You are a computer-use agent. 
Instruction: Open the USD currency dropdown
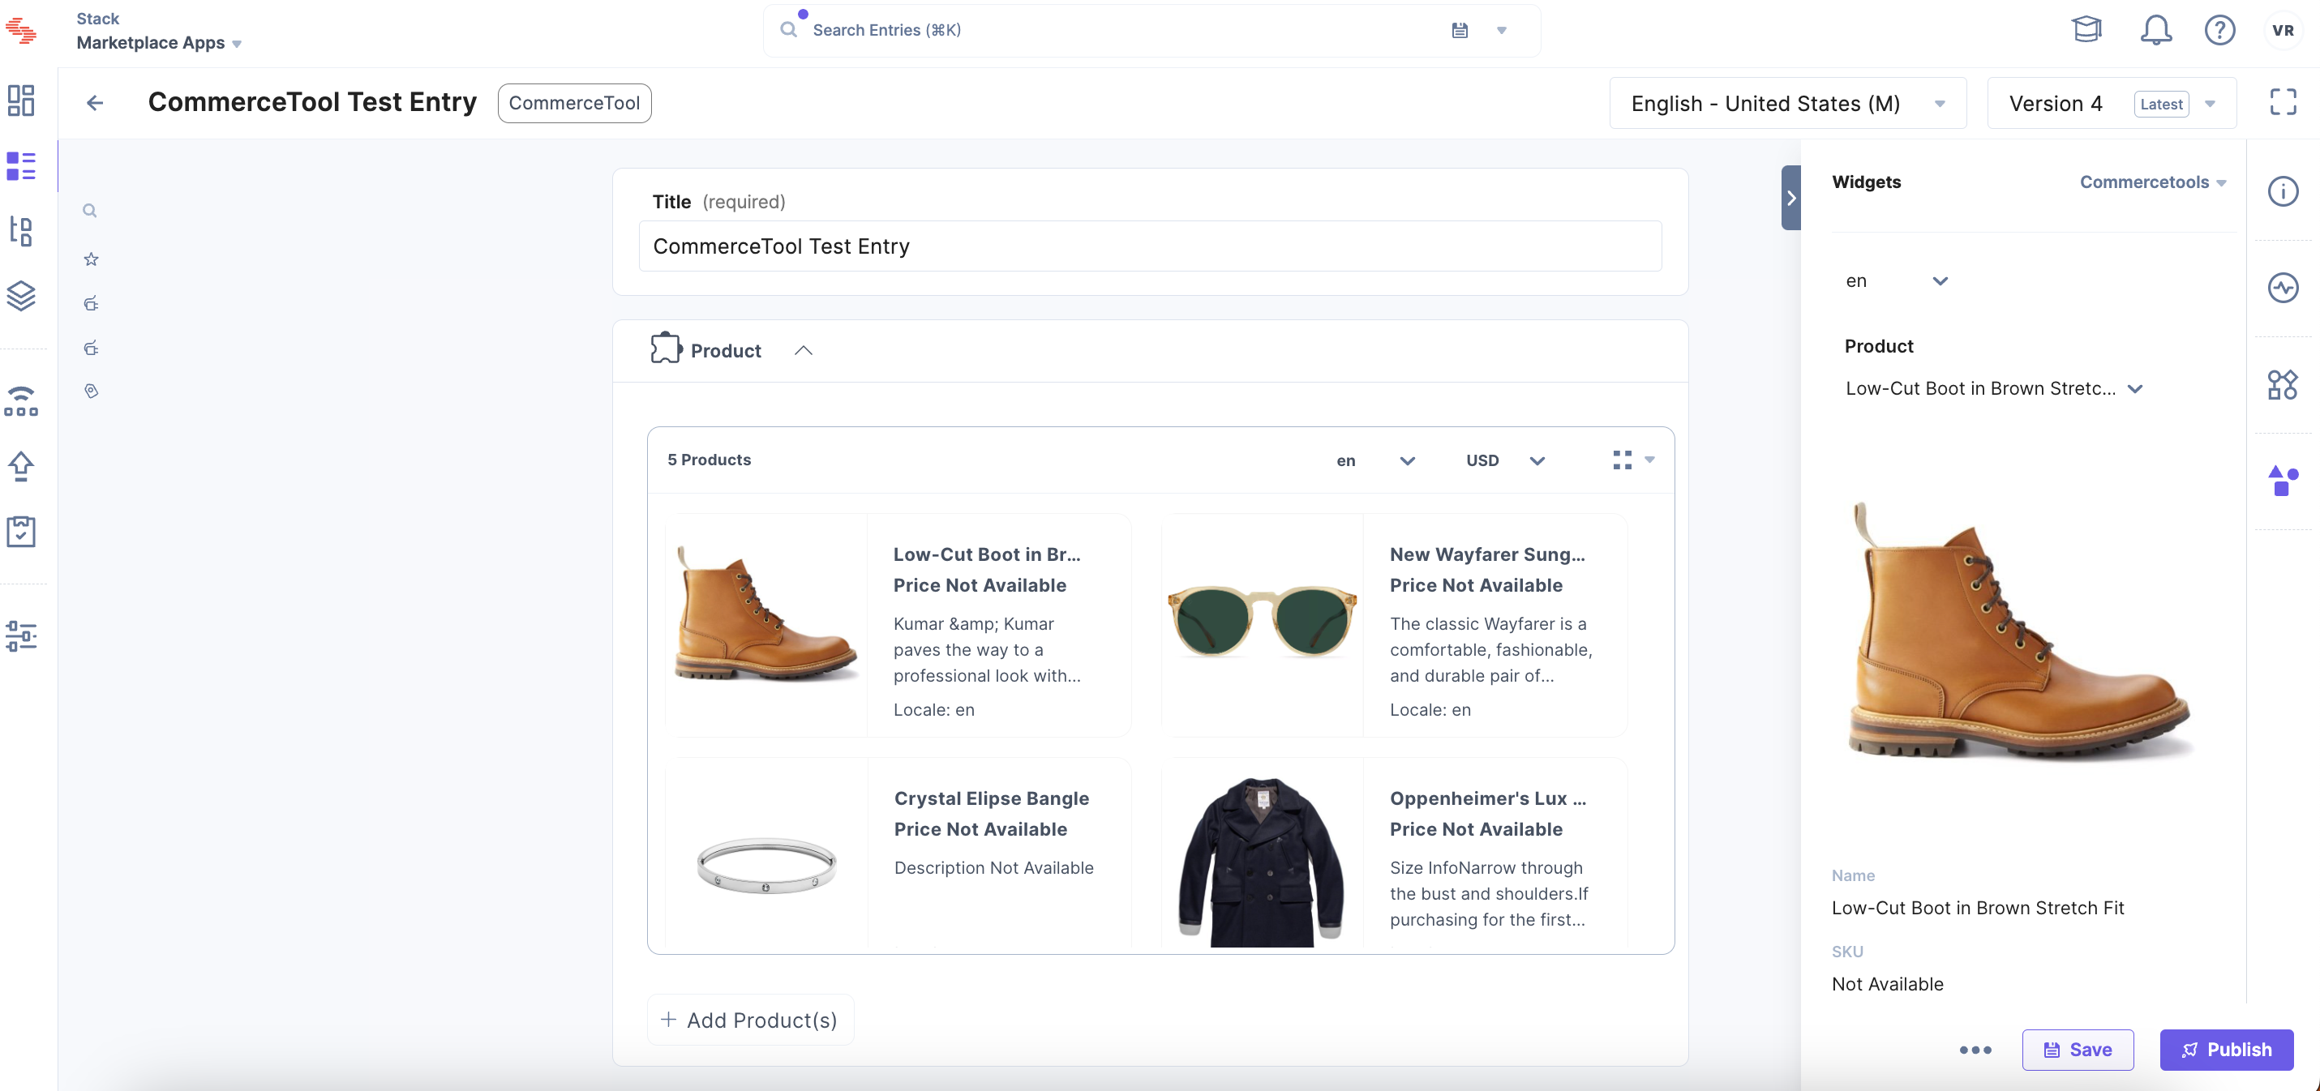pyautogui.click(x=1505, y=461)
